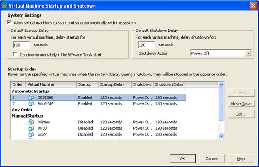Click the XPNew virtual machine icon

(31, 122)
